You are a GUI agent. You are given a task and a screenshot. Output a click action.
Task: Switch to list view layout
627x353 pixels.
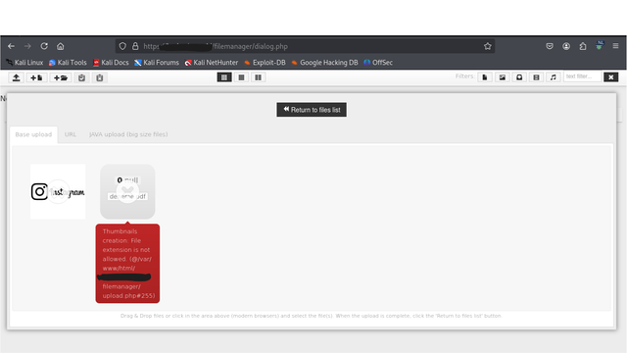242,77
